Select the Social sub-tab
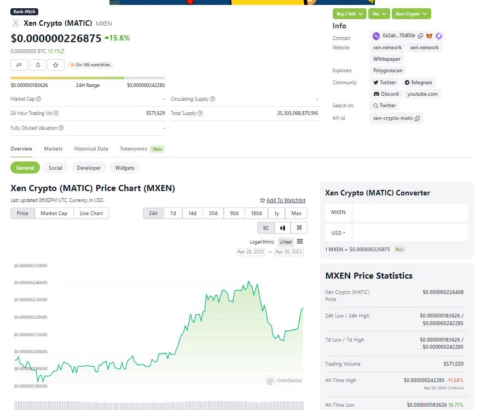 tap(55, 168)
